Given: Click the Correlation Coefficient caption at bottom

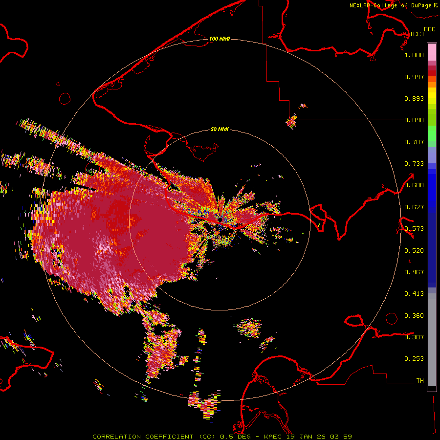Looking at the screenshot, I should coord(222,437).
